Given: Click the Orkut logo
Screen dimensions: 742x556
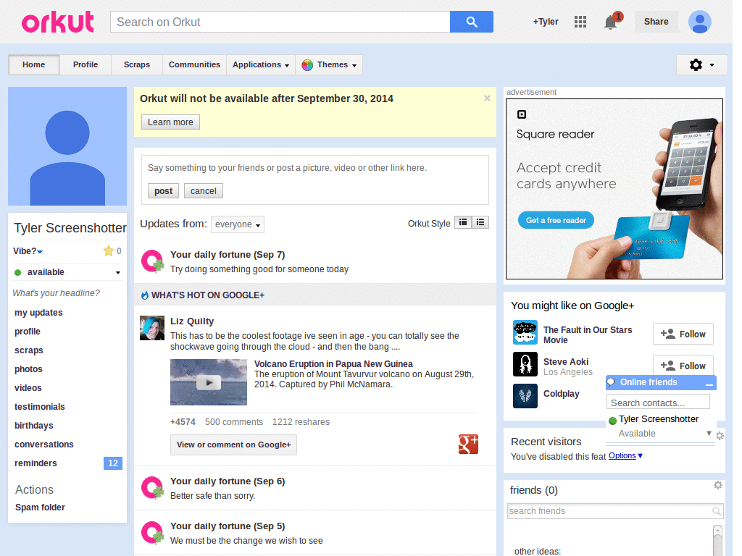Looking at the screenshot, I should click(58, 22).
